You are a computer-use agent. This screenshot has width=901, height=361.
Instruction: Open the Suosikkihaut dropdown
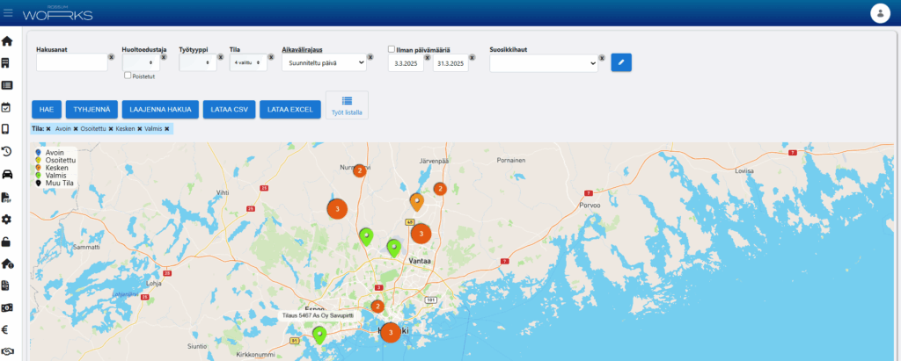point(543,62)
